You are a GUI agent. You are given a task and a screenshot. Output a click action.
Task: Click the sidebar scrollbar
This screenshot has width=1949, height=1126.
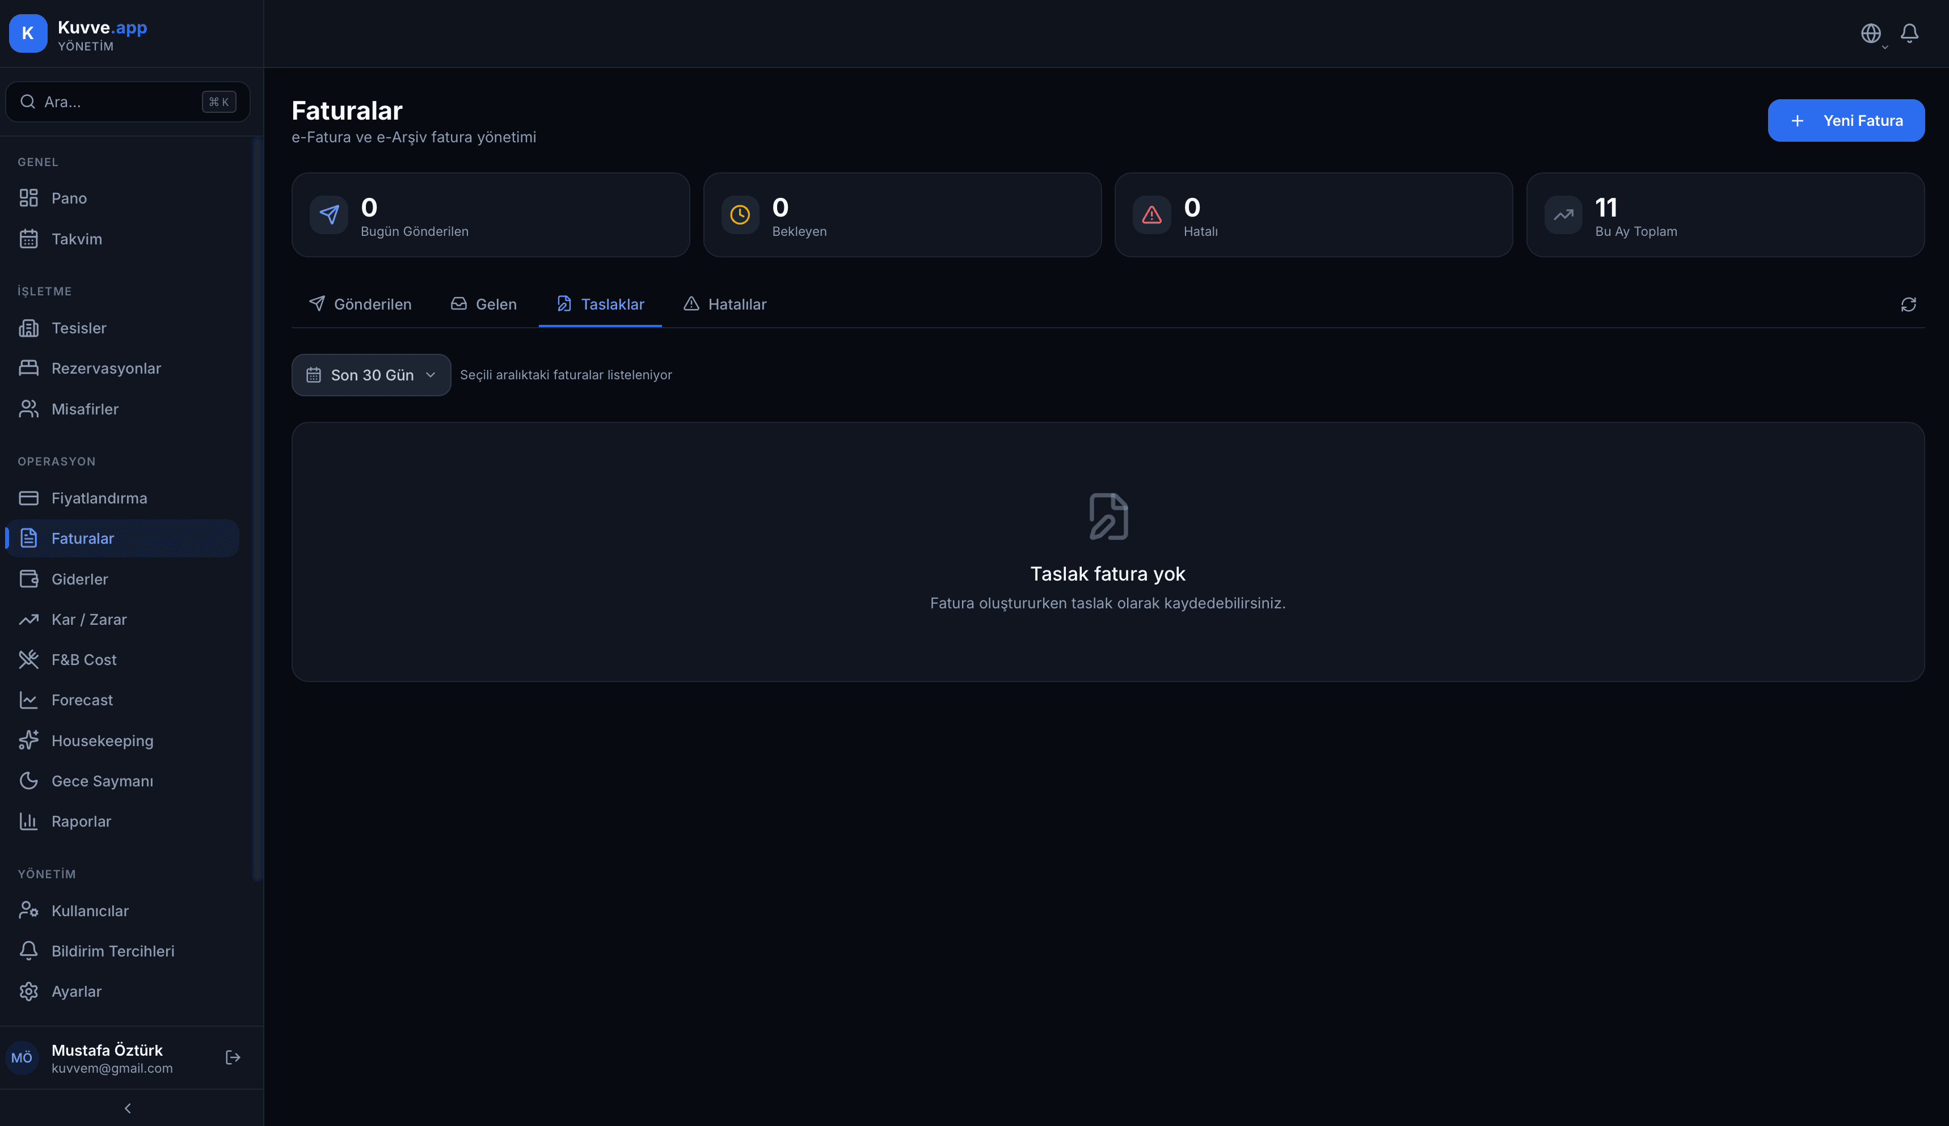point(258,509)
